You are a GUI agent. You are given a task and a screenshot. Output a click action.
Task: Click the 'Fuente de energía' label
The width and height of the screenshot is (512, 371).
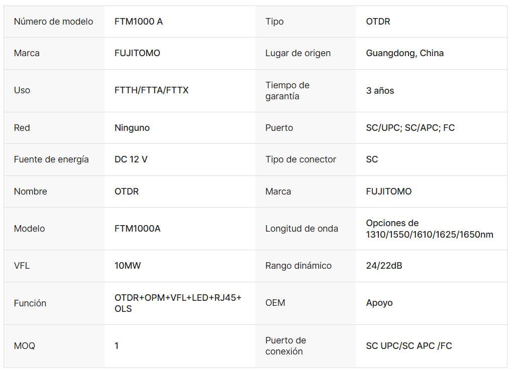click(51, 159)
